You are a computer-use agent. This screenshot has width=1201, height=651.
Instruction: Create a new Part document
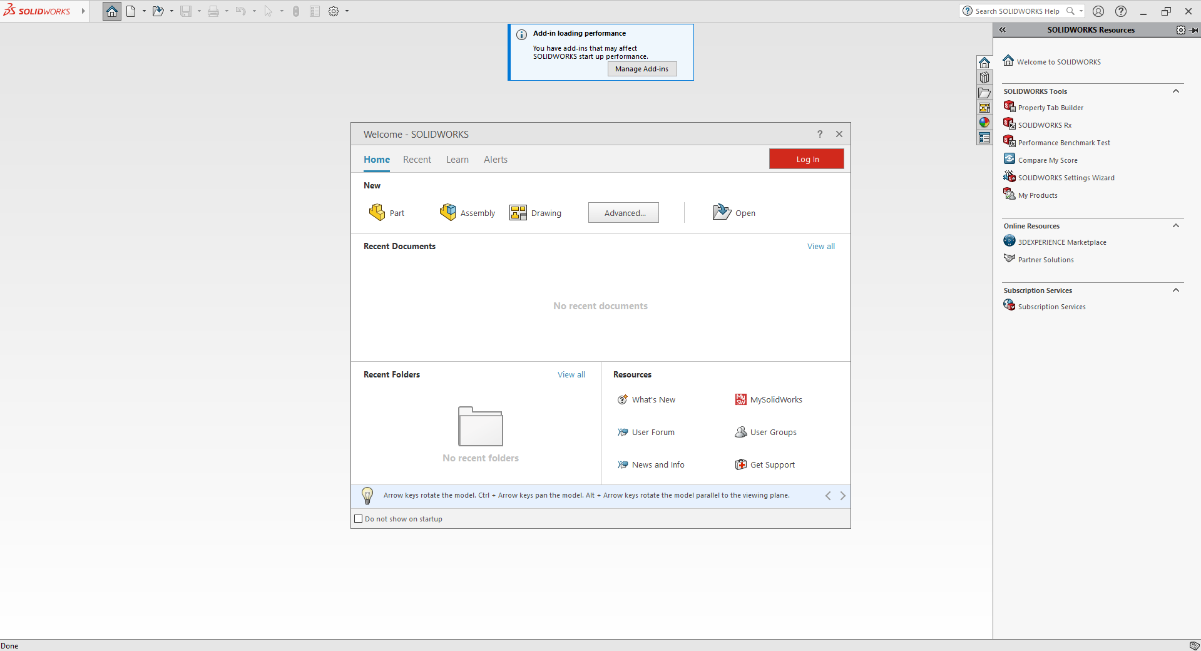387,213
